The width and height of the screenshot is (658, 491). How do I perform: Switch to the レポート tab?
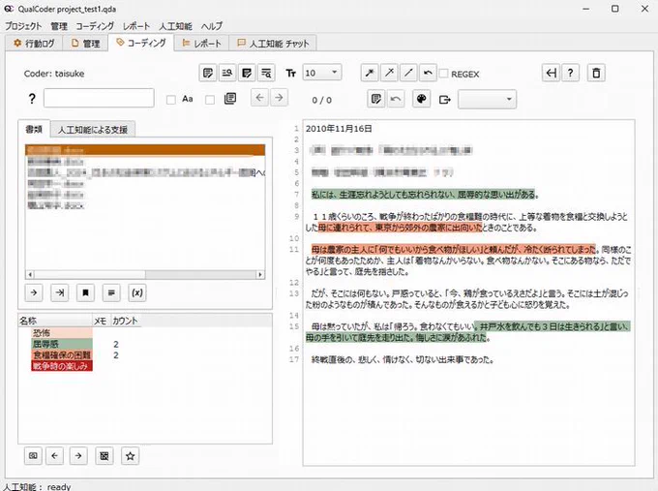202,44
